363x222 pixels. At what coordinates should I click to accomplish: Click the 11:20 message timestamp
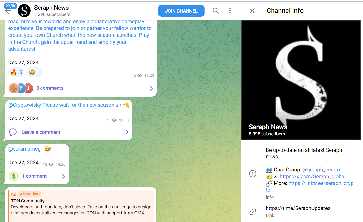(x=149, y=75)
